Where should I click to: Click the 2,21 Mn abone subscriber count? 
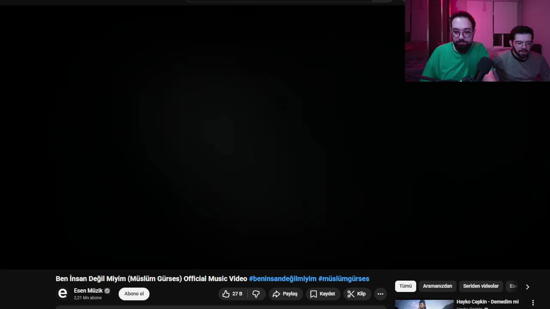[88, 298]
